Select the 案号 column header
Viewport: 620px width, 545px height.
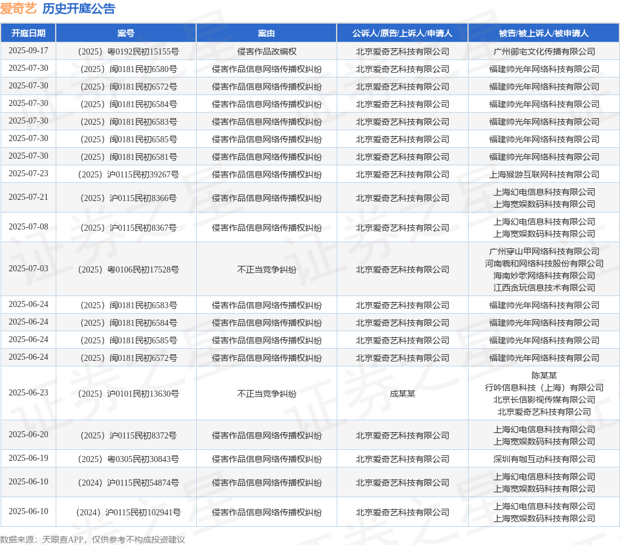click(x=126, y=33)
